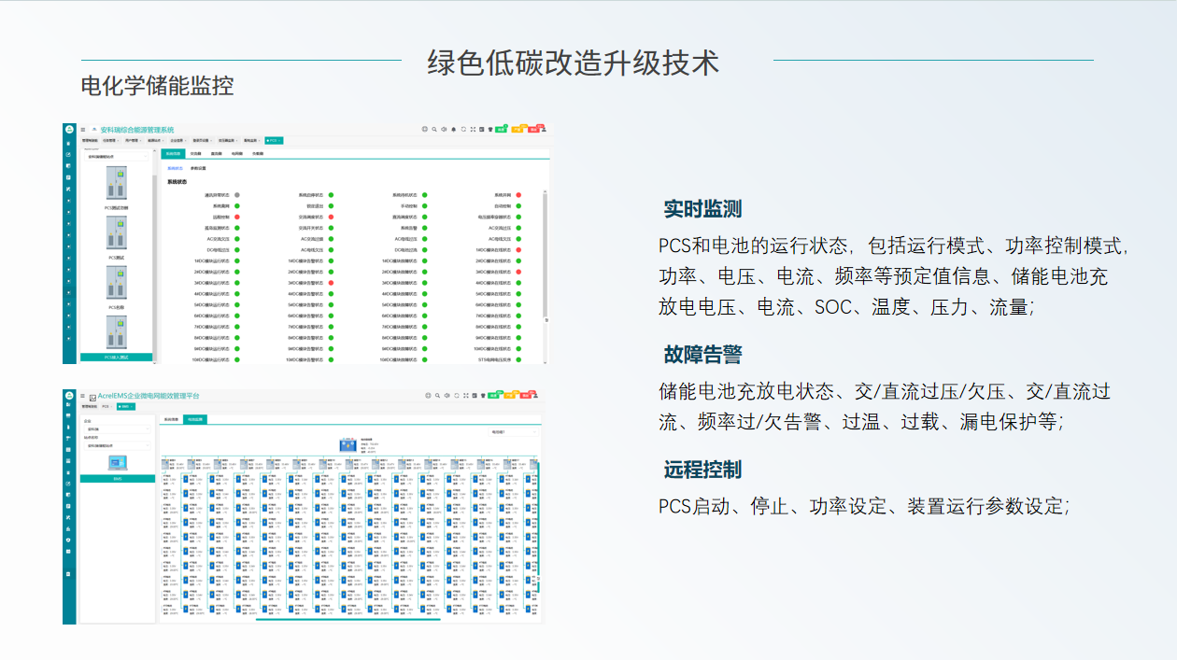The height and width of the screenshot is (660, 1177).
Task: Click the hamburger menu icon in AcrelEMS platform
Action: tap(82, 396)
